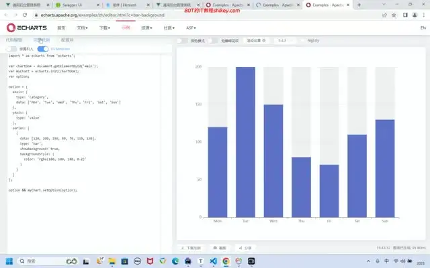
Task: Expand the 文档 dropdown menu
Action: [x=82, y=28]
